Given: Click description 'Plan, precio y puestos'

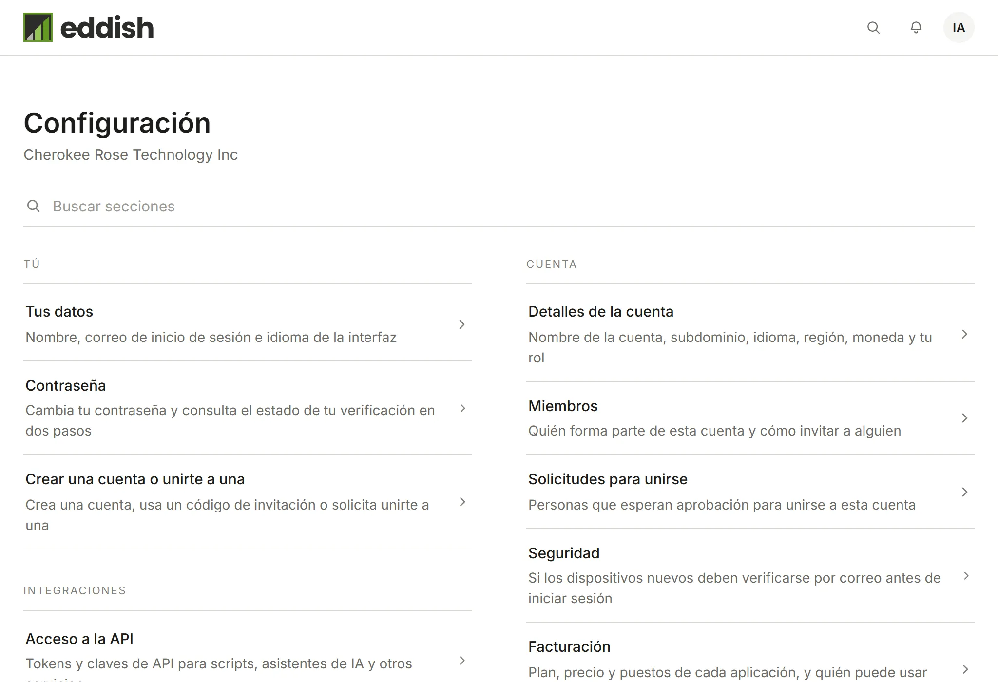Looking at the screenshot, I should point(728,673).
